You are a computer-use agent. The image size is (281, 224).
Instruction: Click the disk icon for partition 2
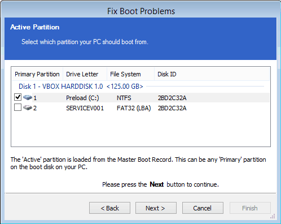(28, 107)
